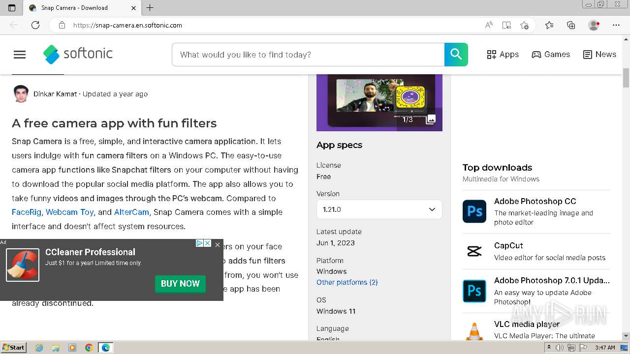Image resolution: width=630 pixels, height=354 pixels.
Task: Expand the Version 1.21.0 dropdown
Action: 379,209
